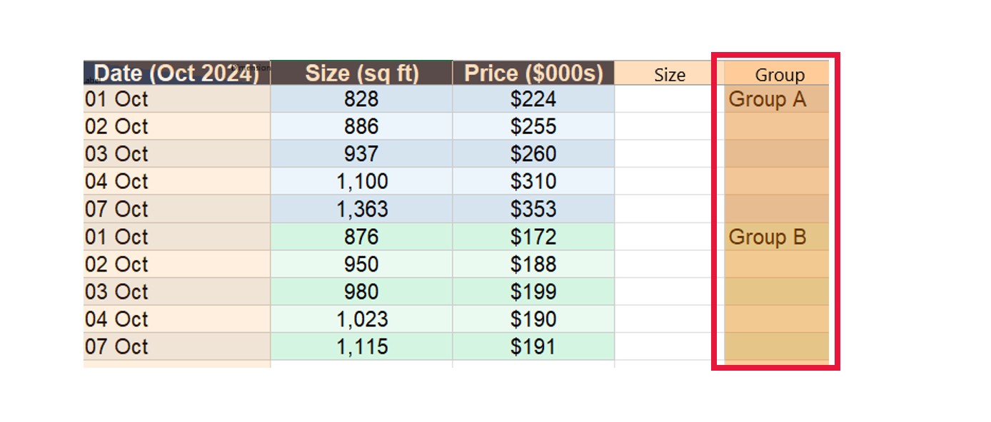This screenshot has width=991, height=422.
Task: Select the cell containing 828
Action: [361, 99]
